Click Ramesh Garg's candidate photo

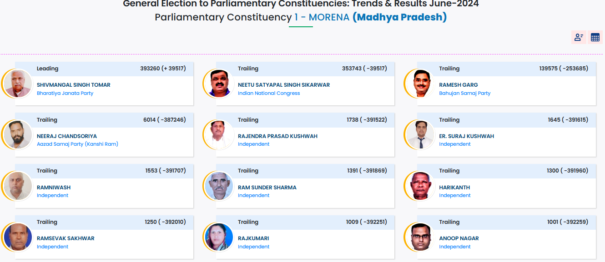click(420, 84)
